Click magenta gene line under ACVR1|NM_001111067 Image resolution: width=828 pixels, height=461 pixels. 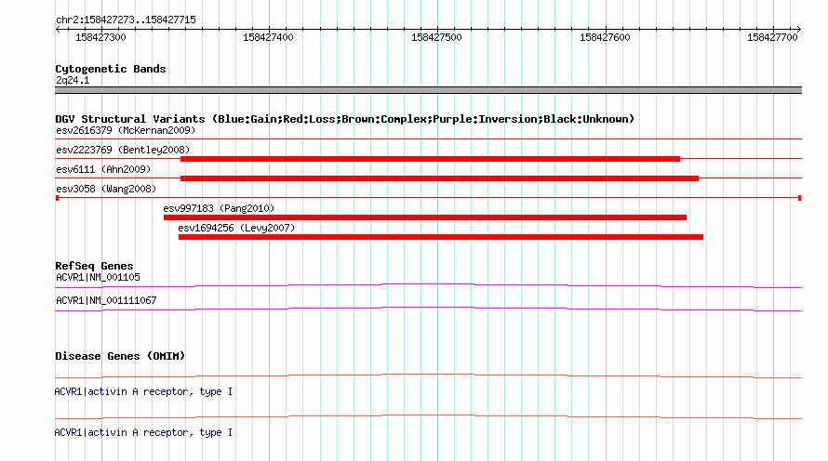(x=428, y=310)
